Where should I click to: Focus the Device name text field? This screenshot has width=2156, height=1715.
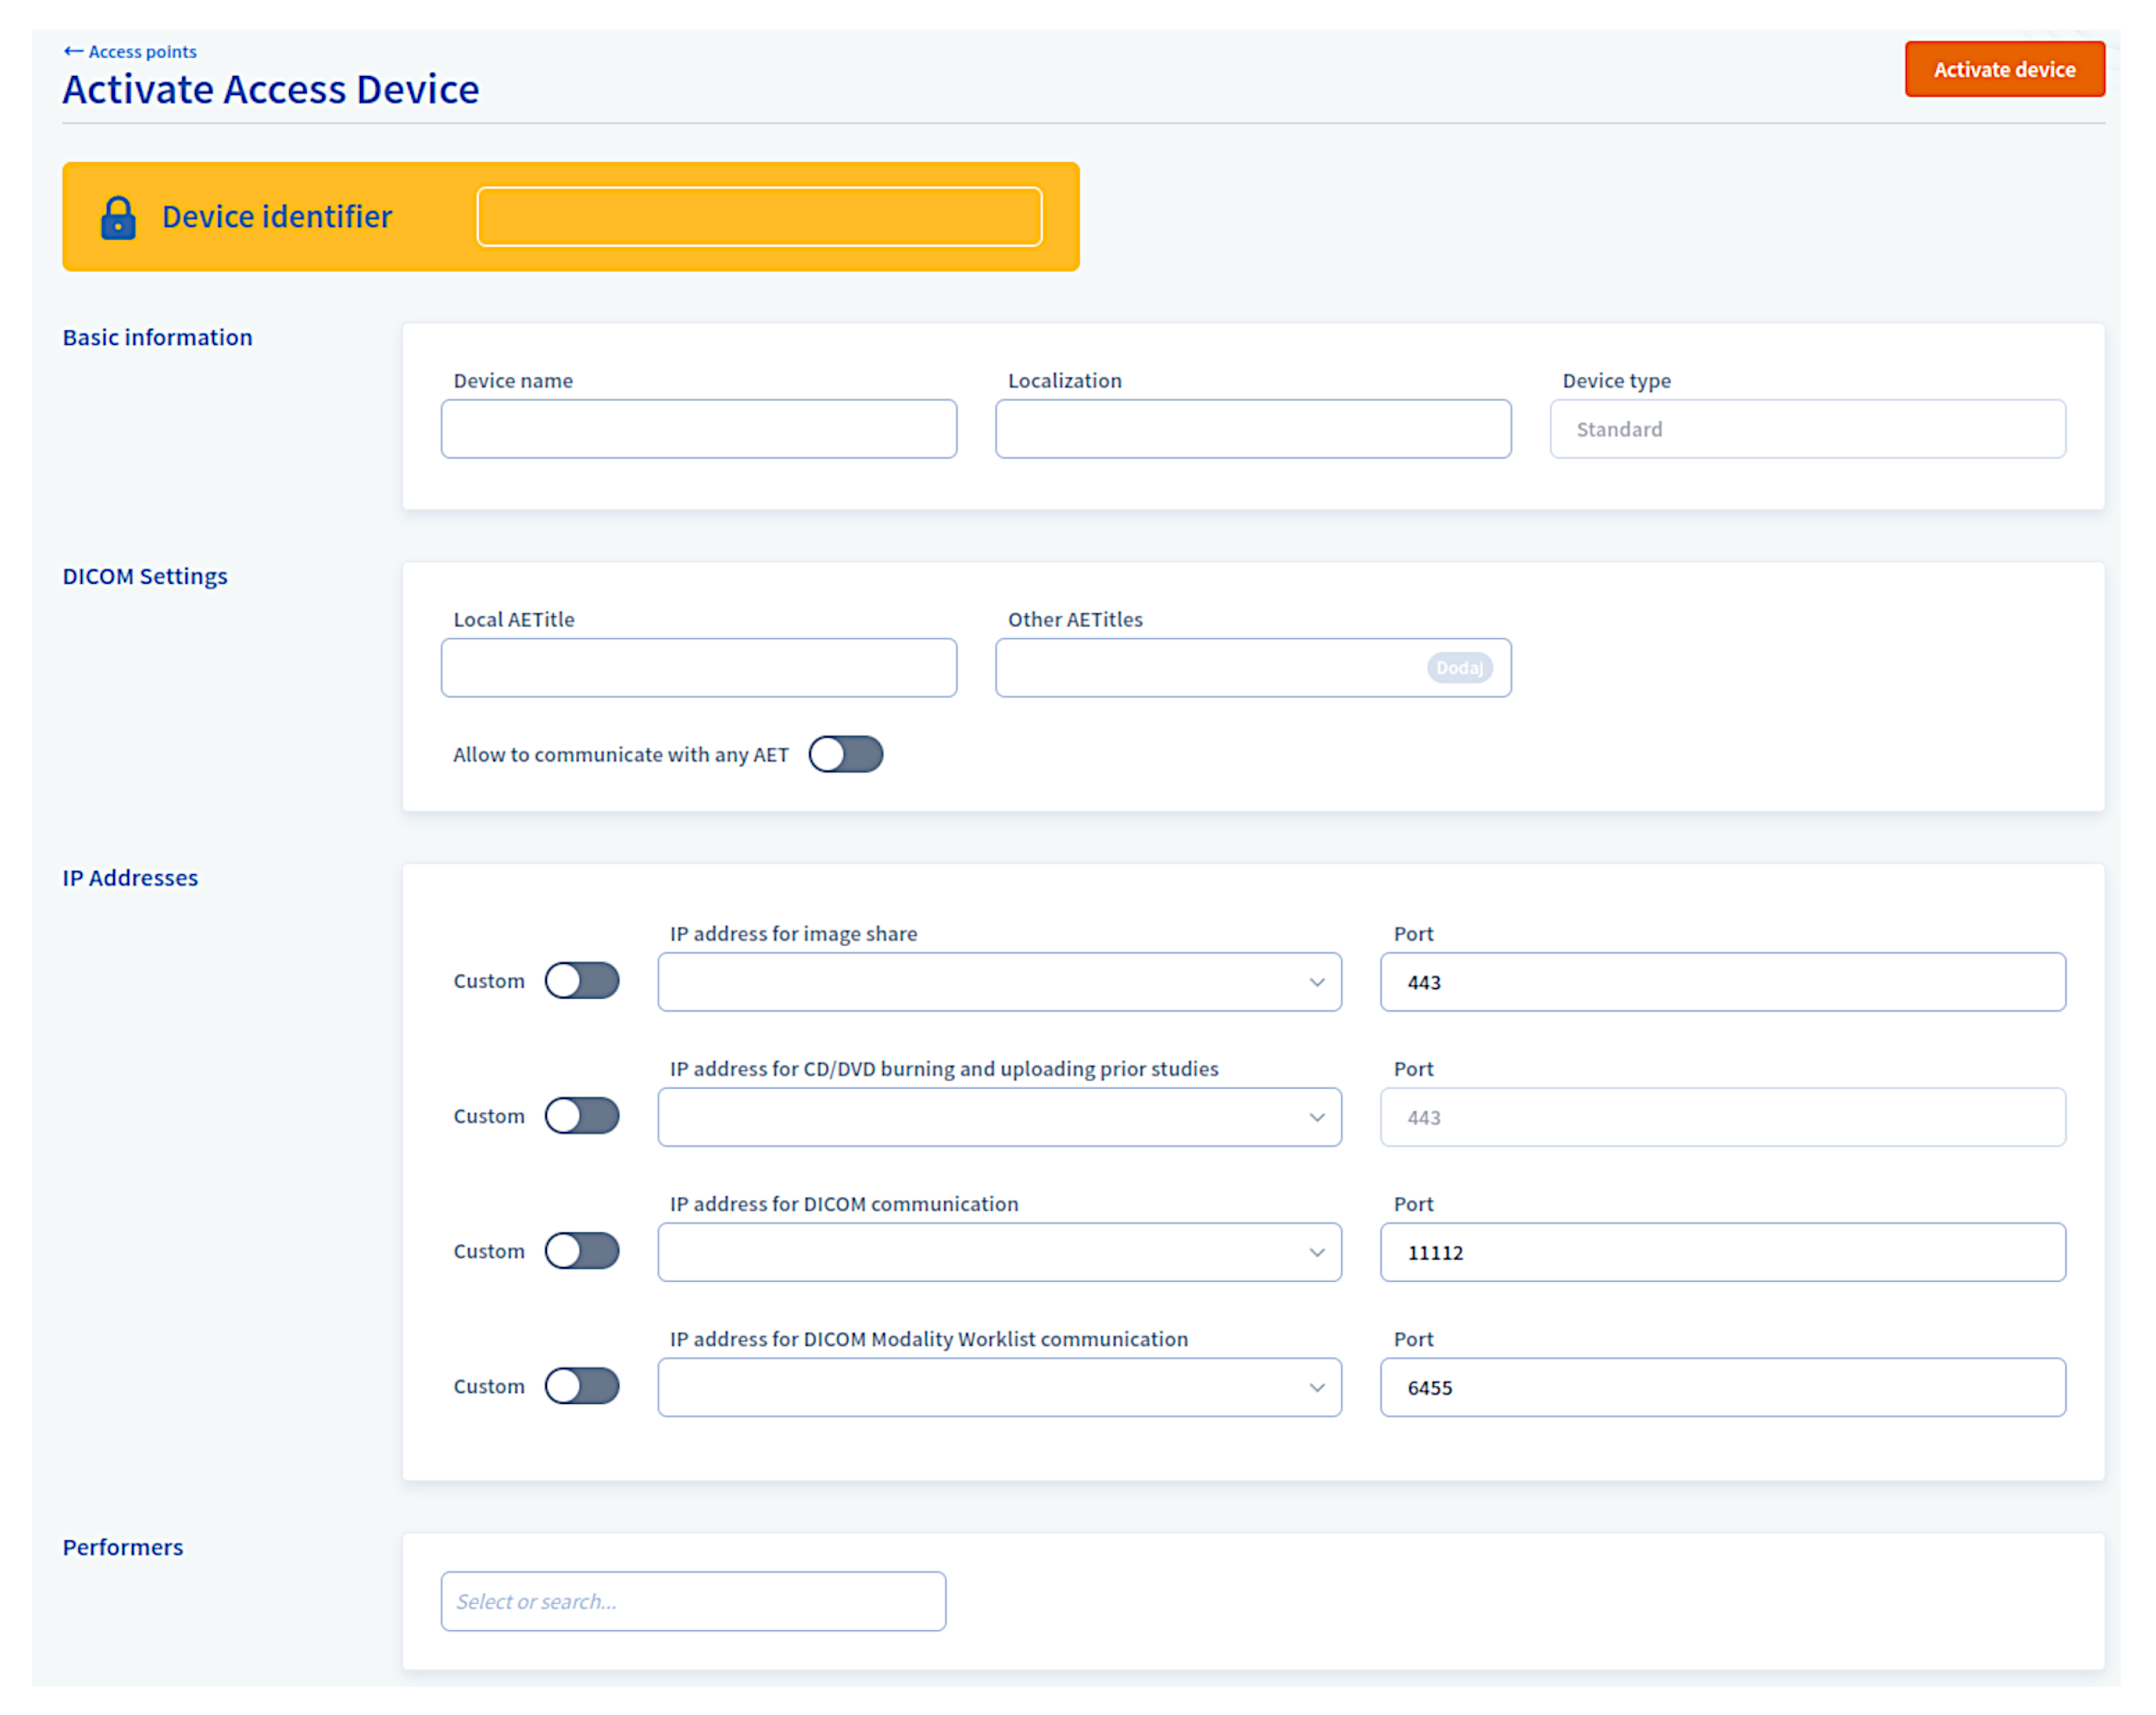tap(698, 429)
